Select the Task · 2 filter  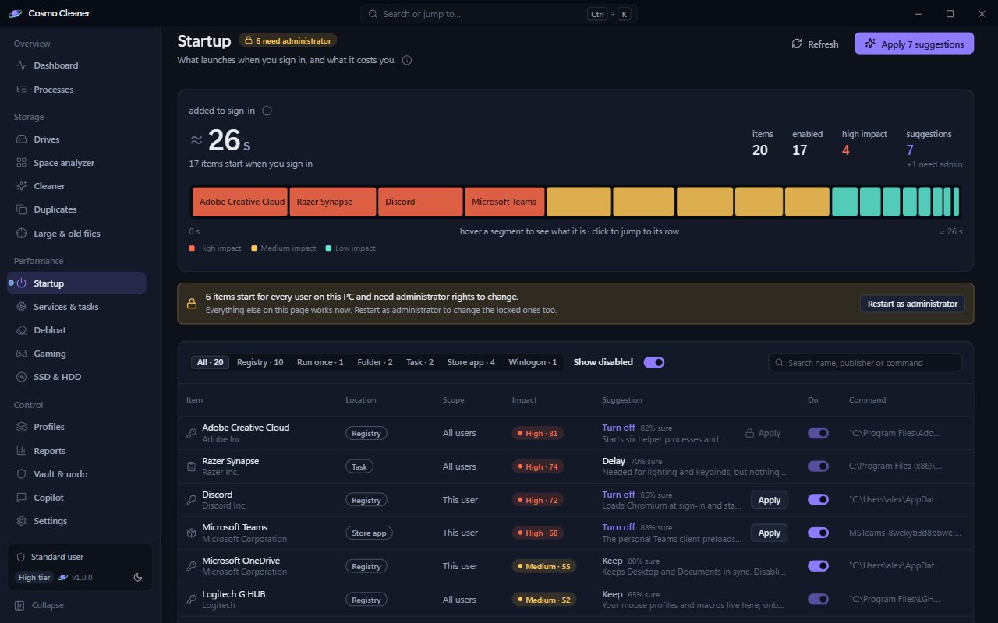(x=420, y=362)
